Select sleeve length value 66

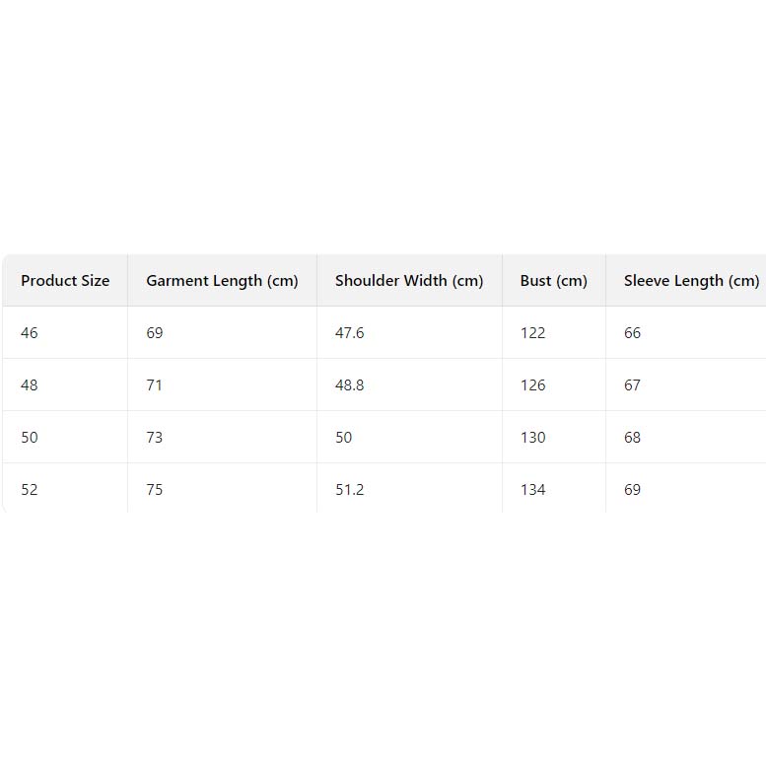[x=632, y=333]
